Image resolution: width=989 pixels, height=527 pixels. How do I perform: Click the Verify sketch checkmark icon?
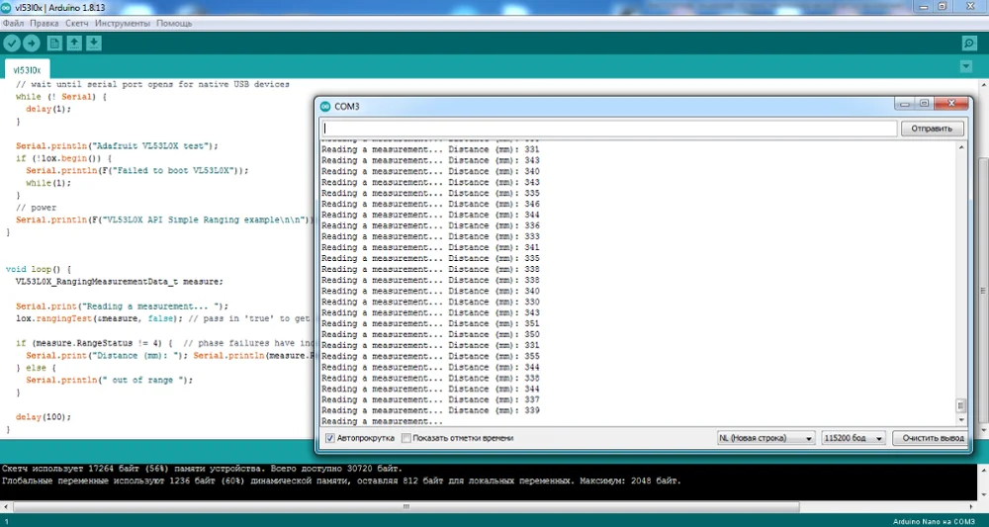(12, 43)
